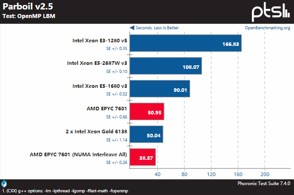Screen dimensions: 294x195
Task: Click the 'Test: OpenMP LBM' subtitle
Action: tap(29, 16)
